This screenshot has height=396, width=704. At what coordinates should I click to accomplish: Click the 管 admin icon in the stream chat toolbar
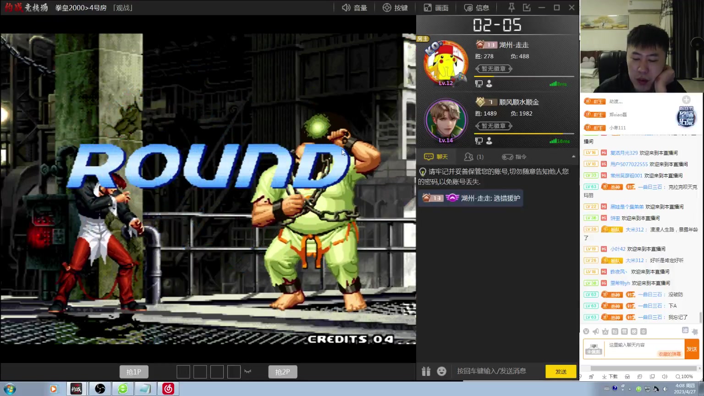pyautogui.click(x=624, y=331)
